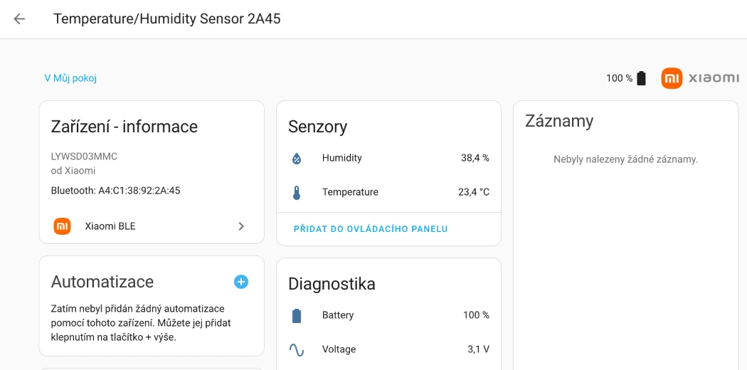This screenshot has width=747, height=370.
Task: Click the 38,4 % humidity value
Action: [475, 158]
